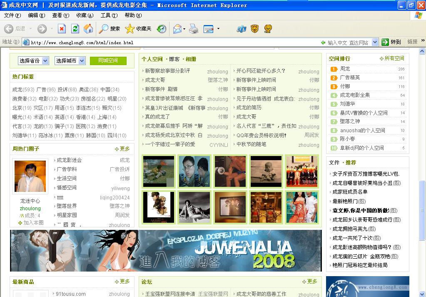Click the scrollbar up arrow
This screenshot has height=297, width=426.
pyautogui.click(x=422, y=51)
